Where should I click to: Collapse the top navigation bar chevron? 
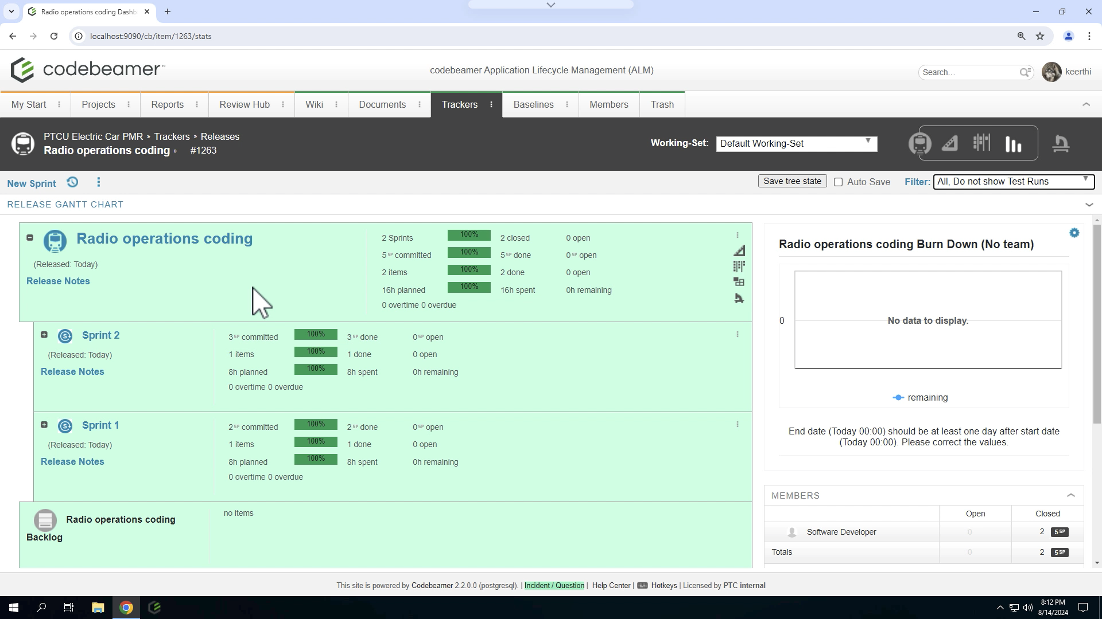[1086, 104]
